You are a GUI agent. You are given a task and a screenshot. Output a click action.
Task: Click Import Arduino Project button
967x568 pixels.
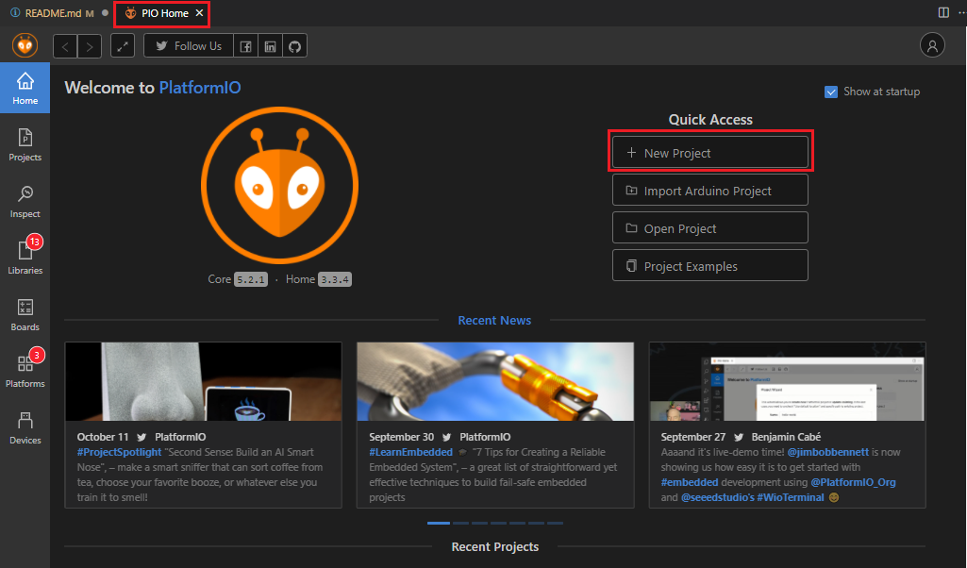pyautogui.click(x=709, y=190)
